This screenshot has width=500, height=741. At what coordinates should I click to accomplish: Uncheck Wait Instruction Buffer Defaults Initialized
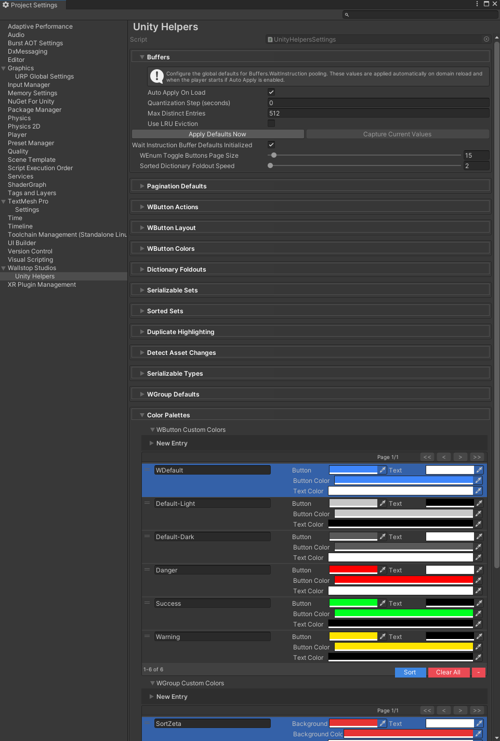[271, 145]
